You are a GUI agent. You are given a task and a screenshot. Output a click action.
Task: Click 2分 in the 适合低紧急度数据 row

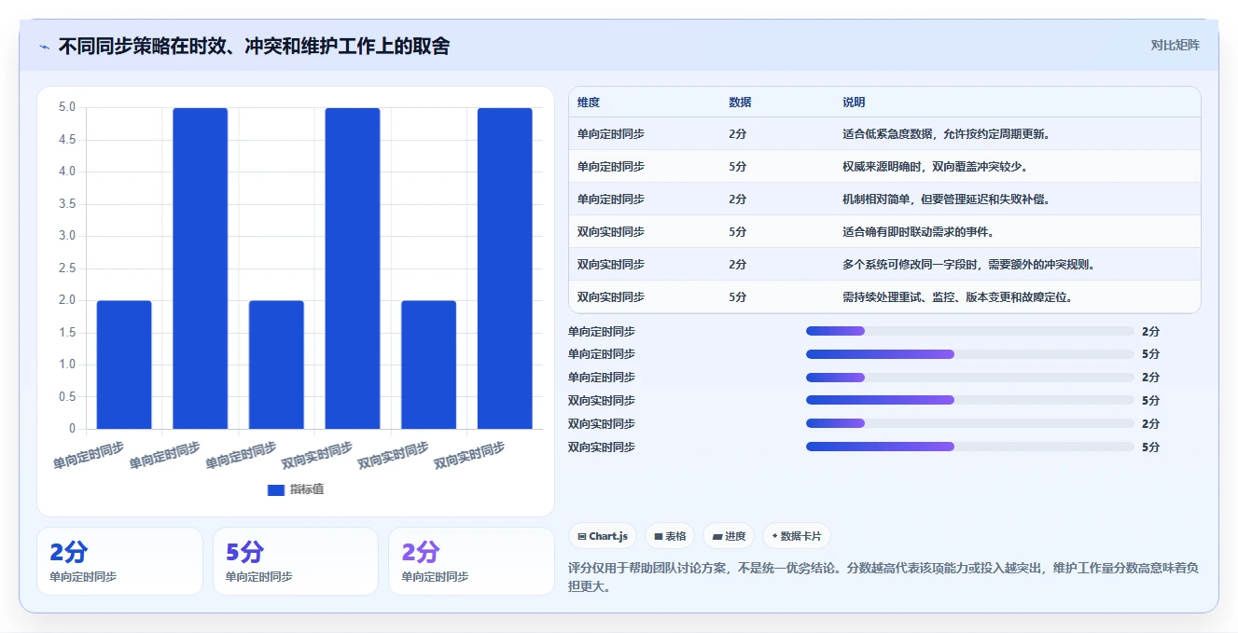tap(737, 134)
